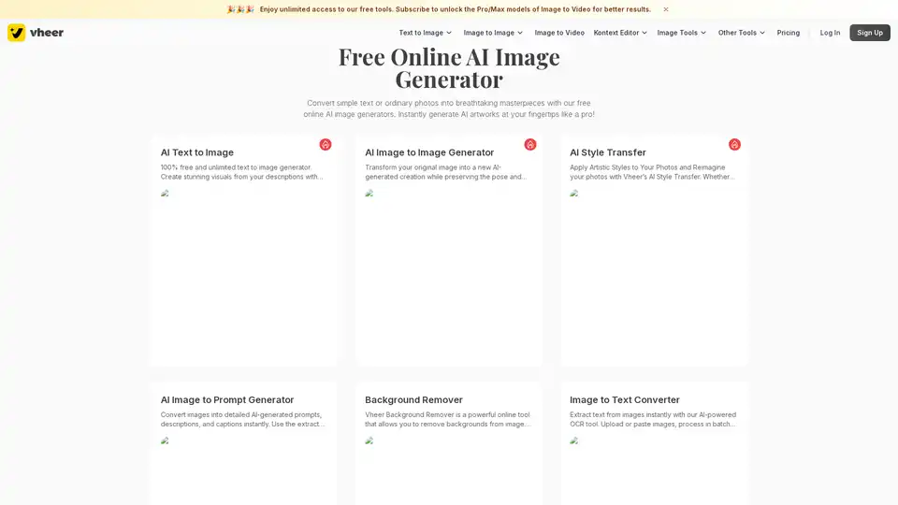Click the vheer logo icon
This screenshot has width=898, height=505.
(17, 33)
